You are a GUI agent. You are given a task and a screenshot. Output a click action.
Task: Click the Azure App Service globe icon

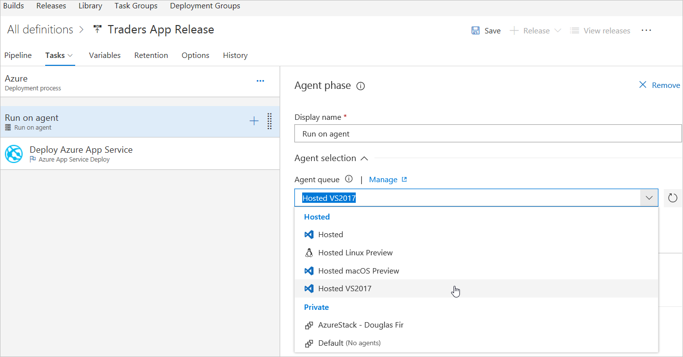point(14,154)
